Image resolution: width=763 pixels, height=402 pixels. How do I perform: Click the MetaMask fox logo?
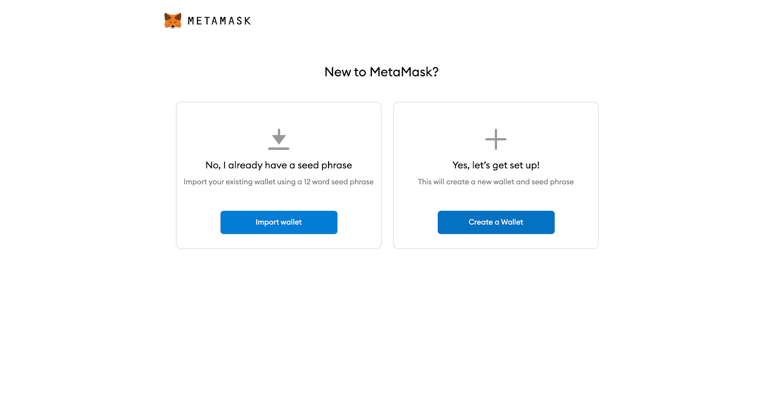click(173, 21)
